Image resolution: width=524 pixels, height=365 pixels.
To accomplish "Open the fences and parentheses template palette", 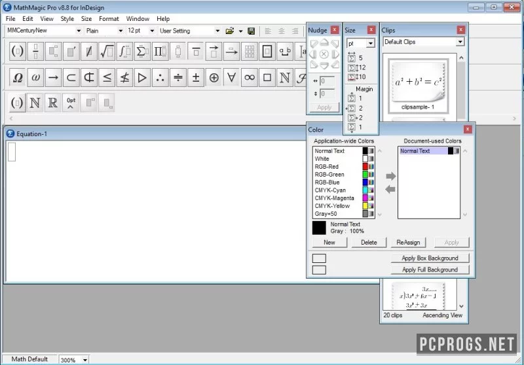I will click(x=18, y=52).
